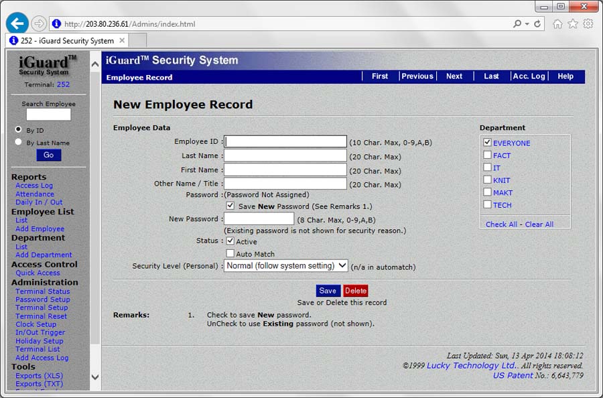Viewport: 603px width, 398px height.
Task: Open the Help menu item
Action: point(565,76)
